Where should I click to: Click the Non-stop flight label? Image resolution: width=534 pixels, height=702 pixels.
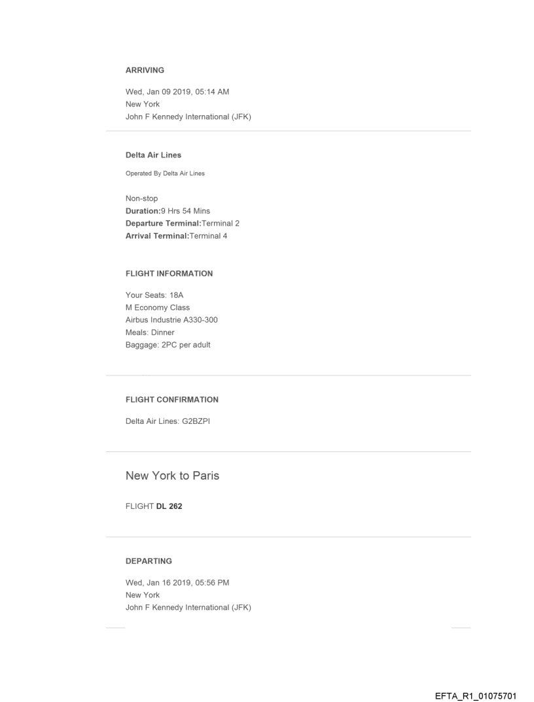click(x=141, y=198)
